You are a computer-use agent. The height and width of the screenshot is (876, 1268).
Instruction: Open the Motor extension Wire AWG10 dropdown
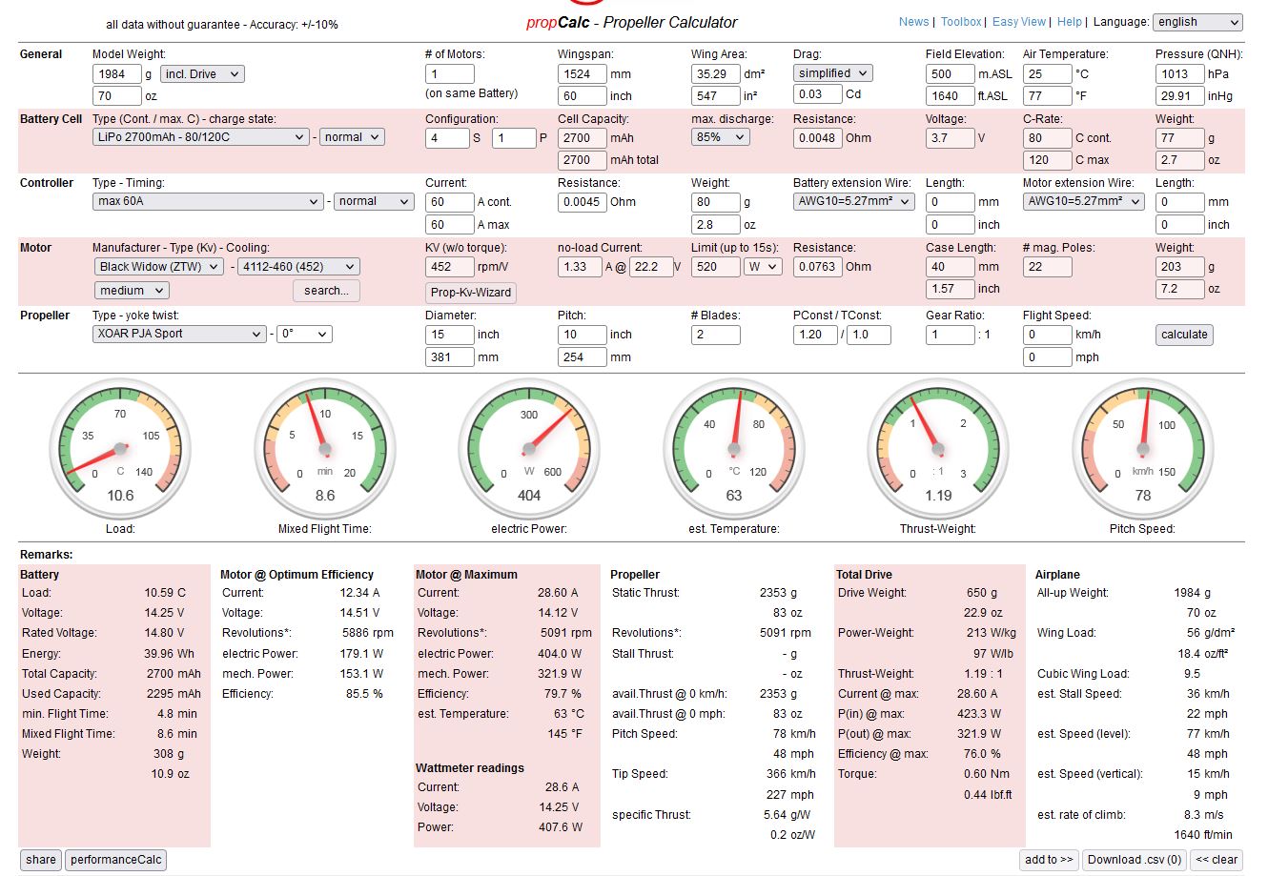[x=1083, y=201]
